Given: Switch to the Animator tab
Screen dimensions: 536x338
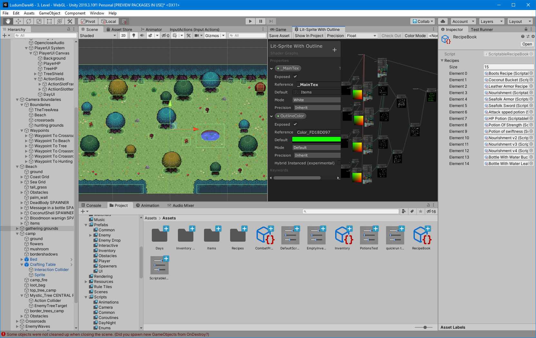Looking at the screenshot, I should pos(151,29).
